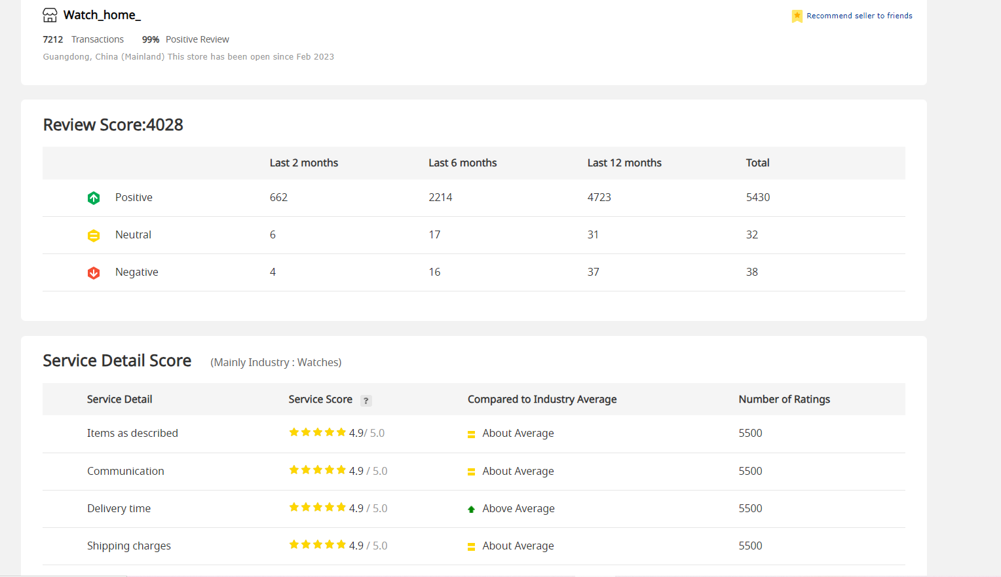Image resolution: width=1001 pixels, height=577 pixels.
Task: Click the Delivery time label
Action: [x=119, y=509]
